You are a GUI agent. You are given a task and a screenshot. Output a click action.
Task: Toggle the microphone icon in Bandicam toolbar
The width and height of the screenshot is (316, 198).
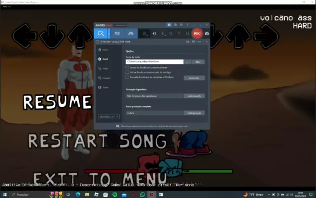click(x=163, y=33)
